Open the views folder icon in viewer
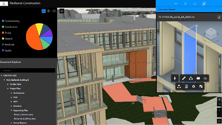Image resolution: width=222 pixels, height=125 pixels. (x=198, y=78)
